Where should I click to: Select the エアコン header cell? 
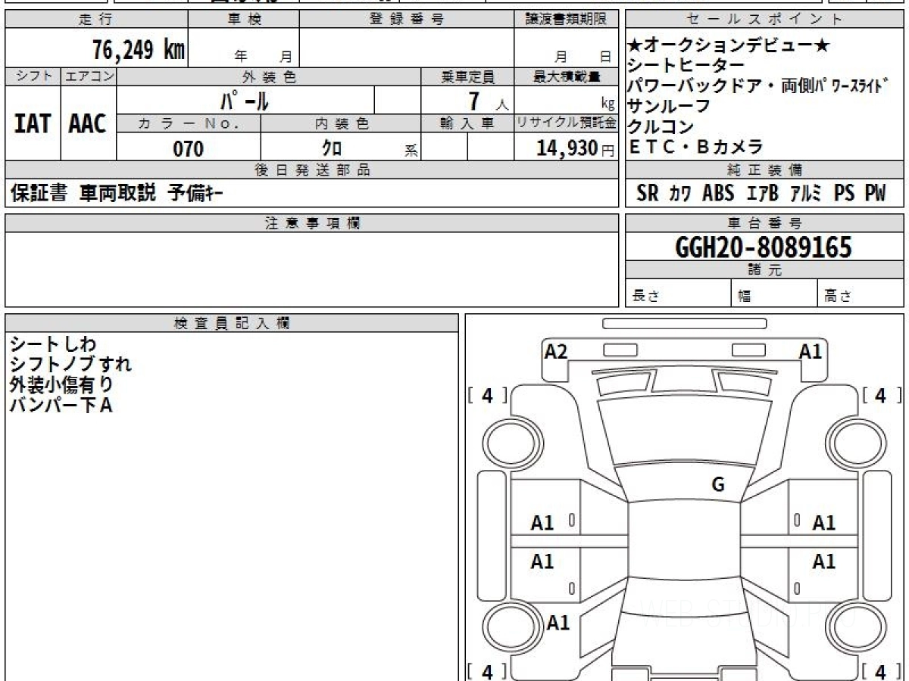(89, 76)
